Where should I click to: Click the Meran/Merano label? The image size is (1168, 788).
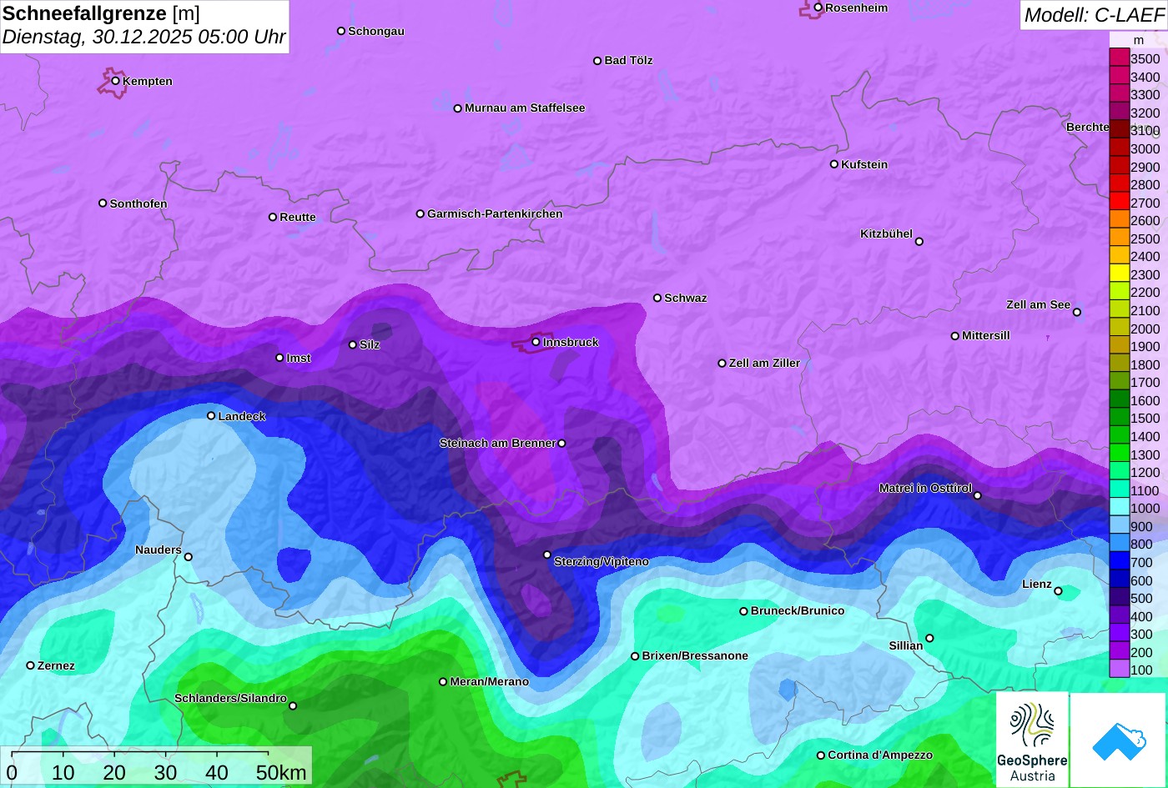[x=490, y=682]
